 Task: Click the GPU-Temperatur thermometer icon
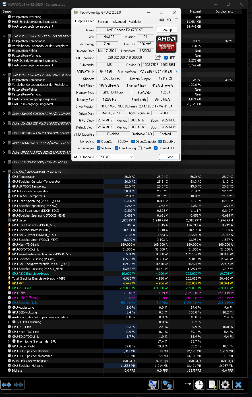point(9,177)
